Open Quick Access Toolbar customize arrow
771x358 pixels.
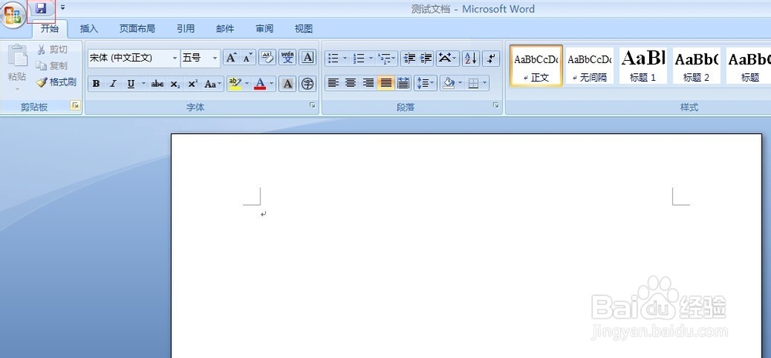pyautogui.click(x=62, y=8)
